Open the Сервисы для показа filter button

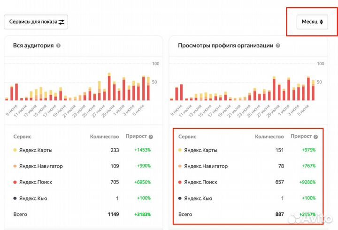coord(36,22)
